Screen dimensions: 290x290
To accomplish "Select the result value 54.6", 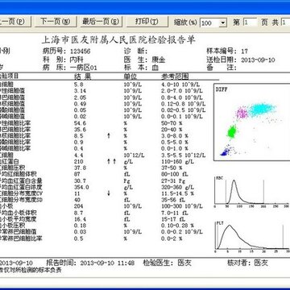I will [80, 123].
